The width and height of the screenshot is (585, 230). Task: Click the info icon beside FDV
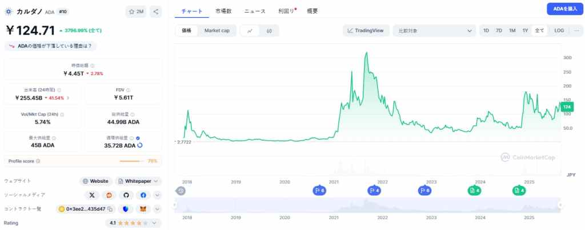pos(129,90)
